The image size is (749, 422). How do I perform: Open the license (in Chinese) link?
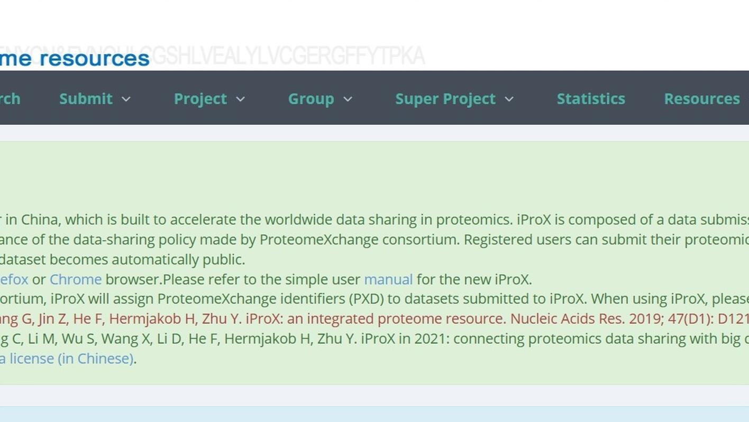pyautogui.click(x=66, y=359)
